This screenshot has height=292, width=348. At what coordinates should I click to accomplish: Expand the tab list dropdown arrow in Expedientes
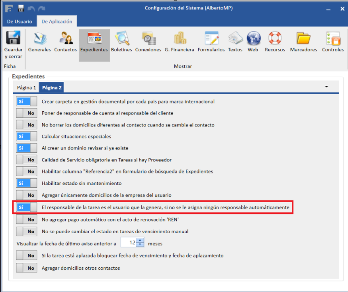click(x=327, y=87)
